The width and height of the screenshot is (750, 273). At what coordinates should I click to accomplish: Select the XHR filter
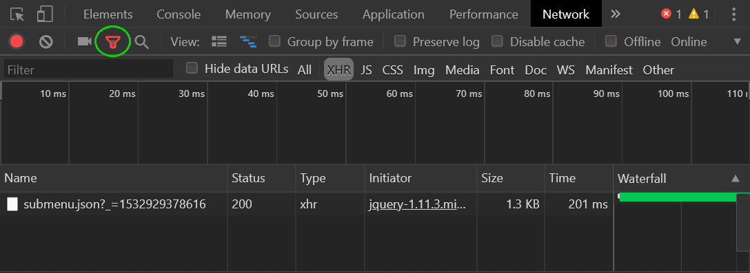339,69
